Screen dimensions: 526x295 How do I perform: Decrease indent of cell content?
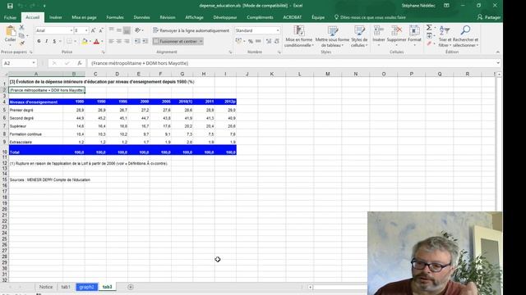pyautogui.click(x=137, y=41)
